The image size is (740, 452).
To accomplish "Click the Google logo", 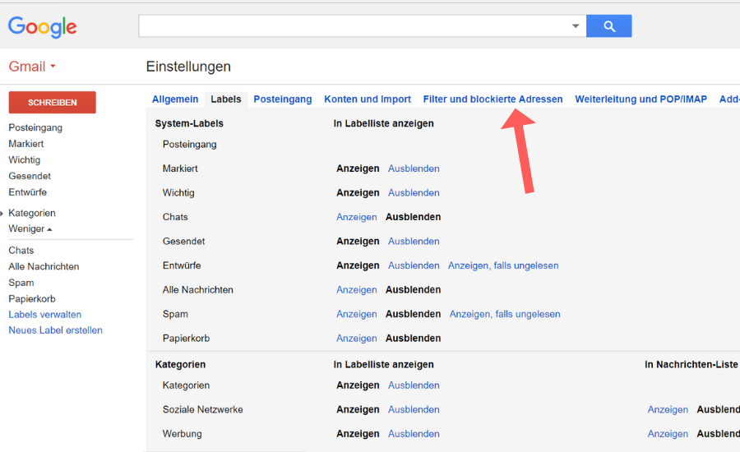I will click(42, 27).
